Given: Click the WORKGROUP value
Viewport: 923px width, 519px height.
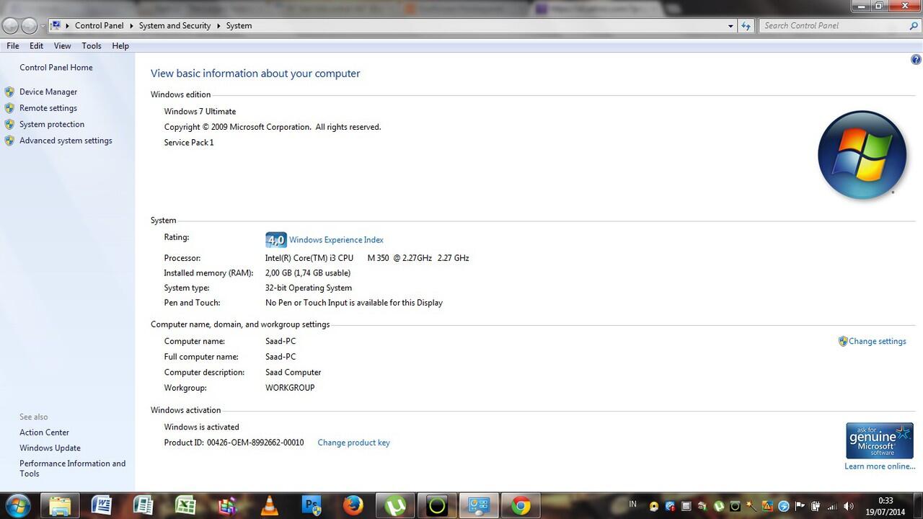Looking at the screenshot, I should point(290,388).
